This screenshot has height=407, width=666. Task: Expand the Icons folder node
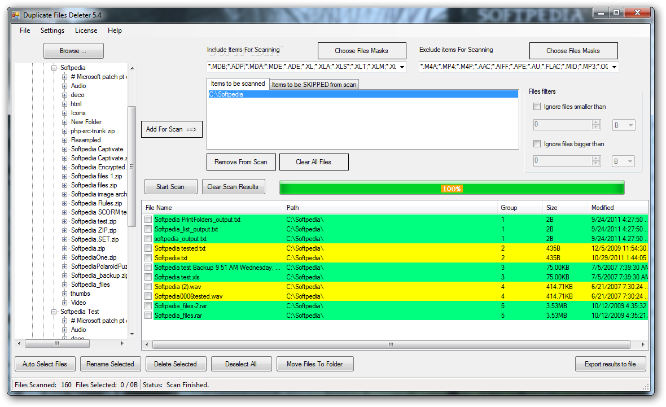pos(64,113)
